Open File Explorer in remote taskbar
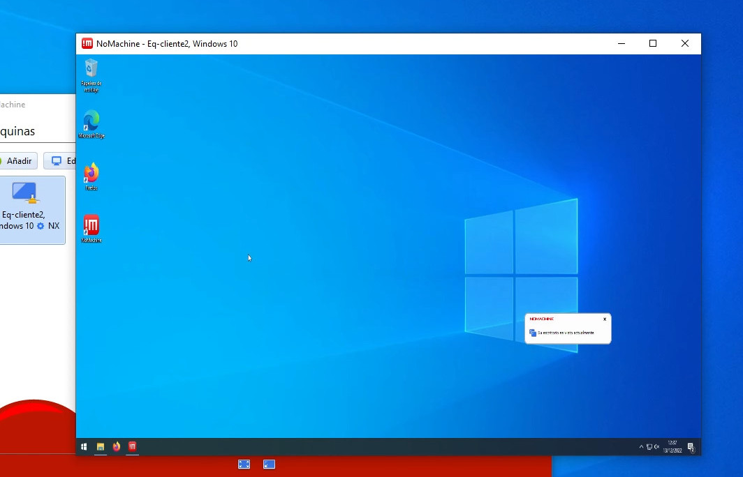 (x=101, y=446)
